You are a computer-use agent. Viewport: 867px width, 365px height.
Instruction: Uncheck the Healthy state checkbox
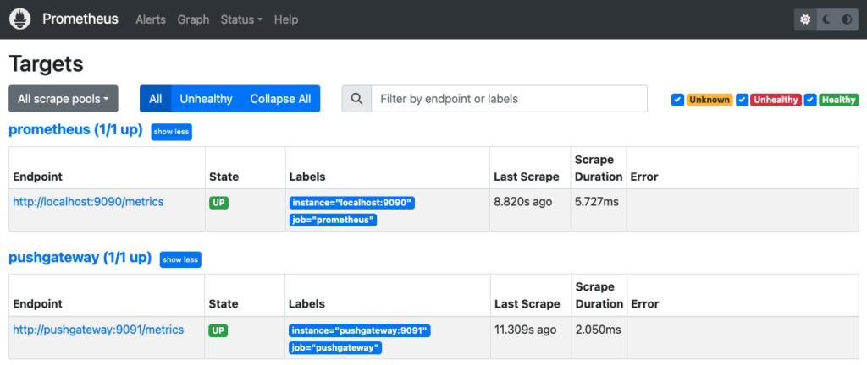(810, 100)
